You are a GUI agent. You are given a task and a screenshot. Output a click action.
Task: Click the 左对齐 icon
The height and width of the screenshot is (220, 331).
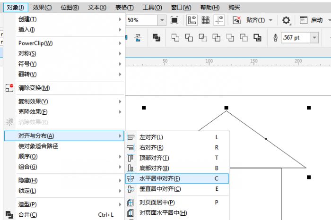coord(131,137)
